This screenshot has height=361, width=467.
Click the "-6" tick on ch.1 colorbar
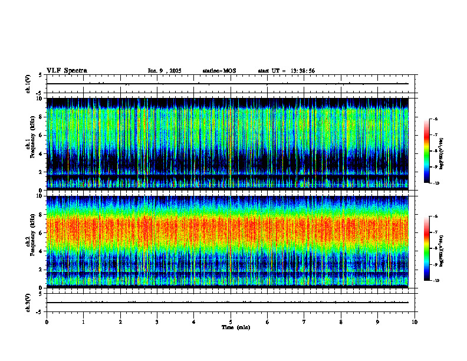tap(435, 119)
